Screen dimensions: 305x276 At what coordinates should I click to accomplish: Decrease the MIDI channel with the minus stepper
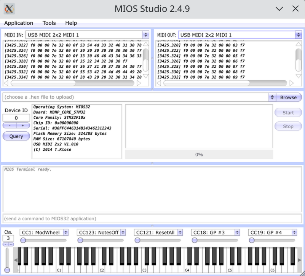coord(5,244)
